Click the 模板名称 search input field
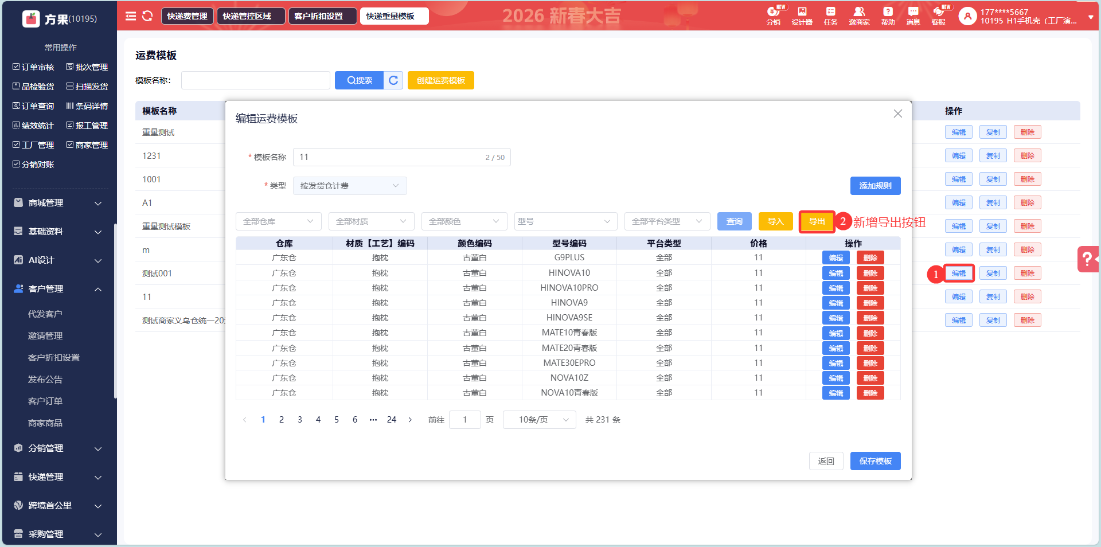This screenshot has height=547, width=1101. point(256,80)
